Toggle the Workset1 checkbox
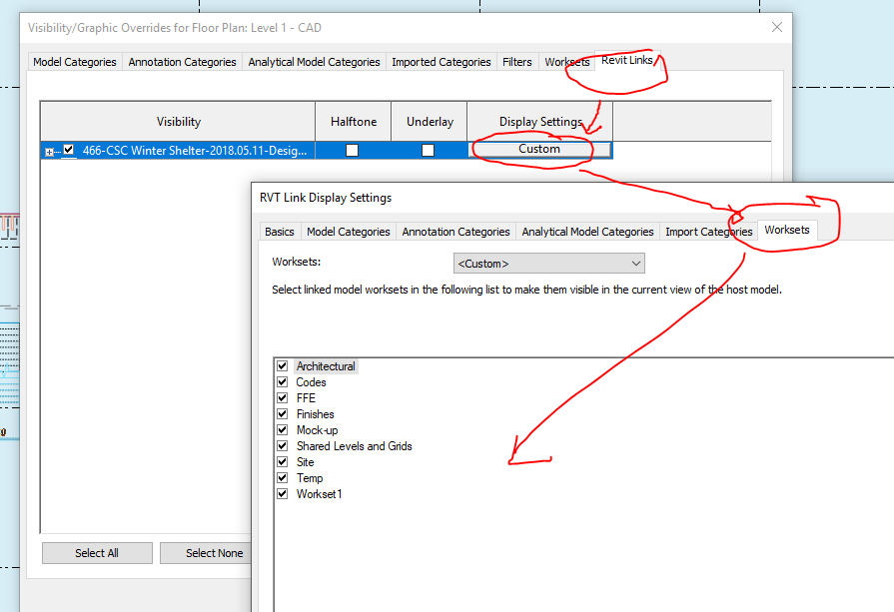 coord(283,493)
